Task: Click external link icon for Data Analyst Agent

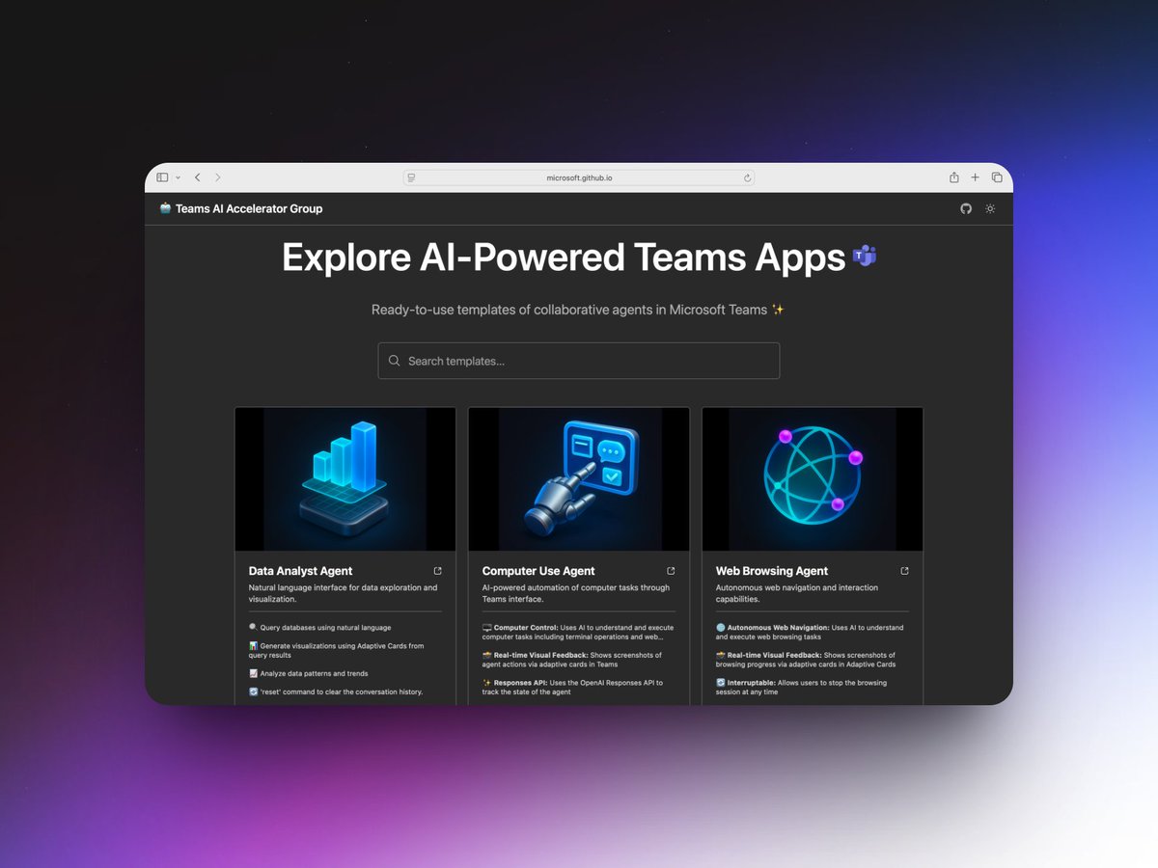Action: pyautogui.click(x=437, y=571)
